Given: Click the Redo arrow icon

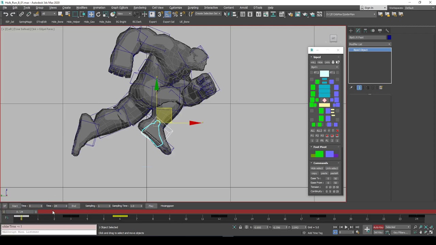Looking at the screenshot, I should 13,14.
